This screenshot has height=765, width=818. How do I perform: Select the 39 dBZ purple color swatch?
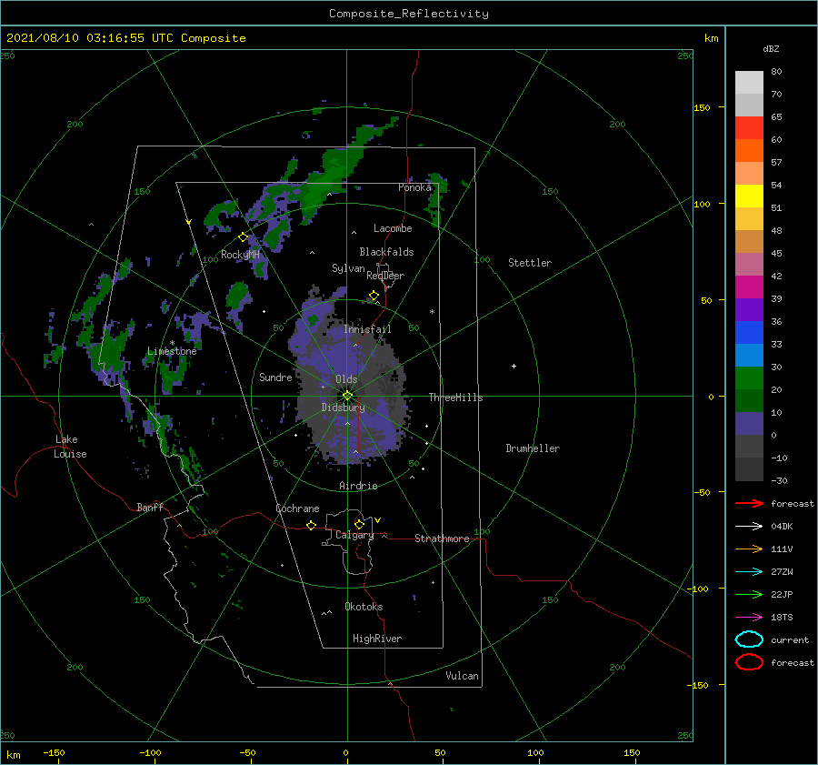pos(749,310)
